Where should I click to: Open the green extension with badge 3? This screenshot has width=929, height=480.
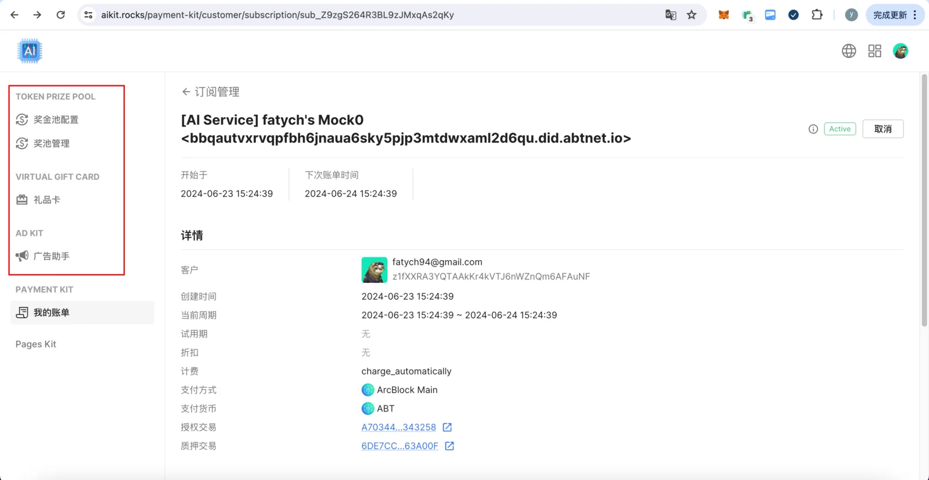[x=747, y=16]
